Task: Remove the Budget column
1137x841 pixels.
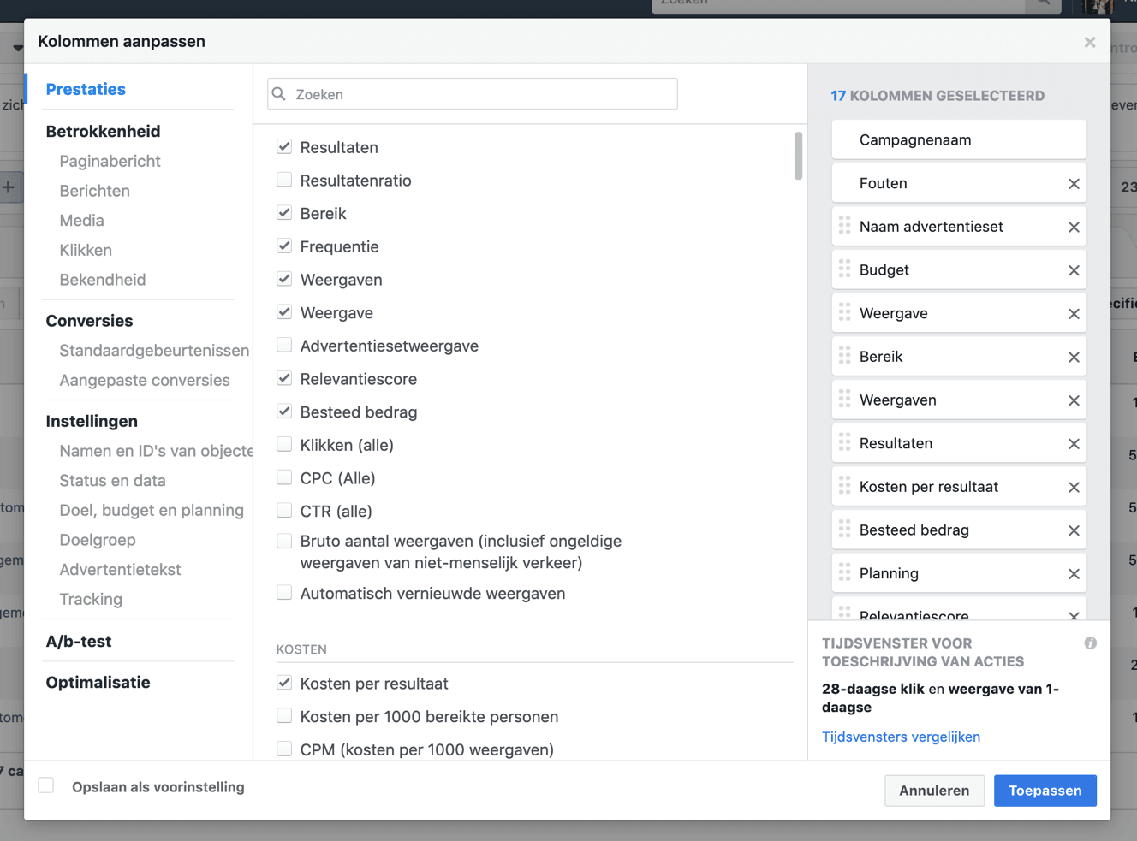Action: 1074,270
